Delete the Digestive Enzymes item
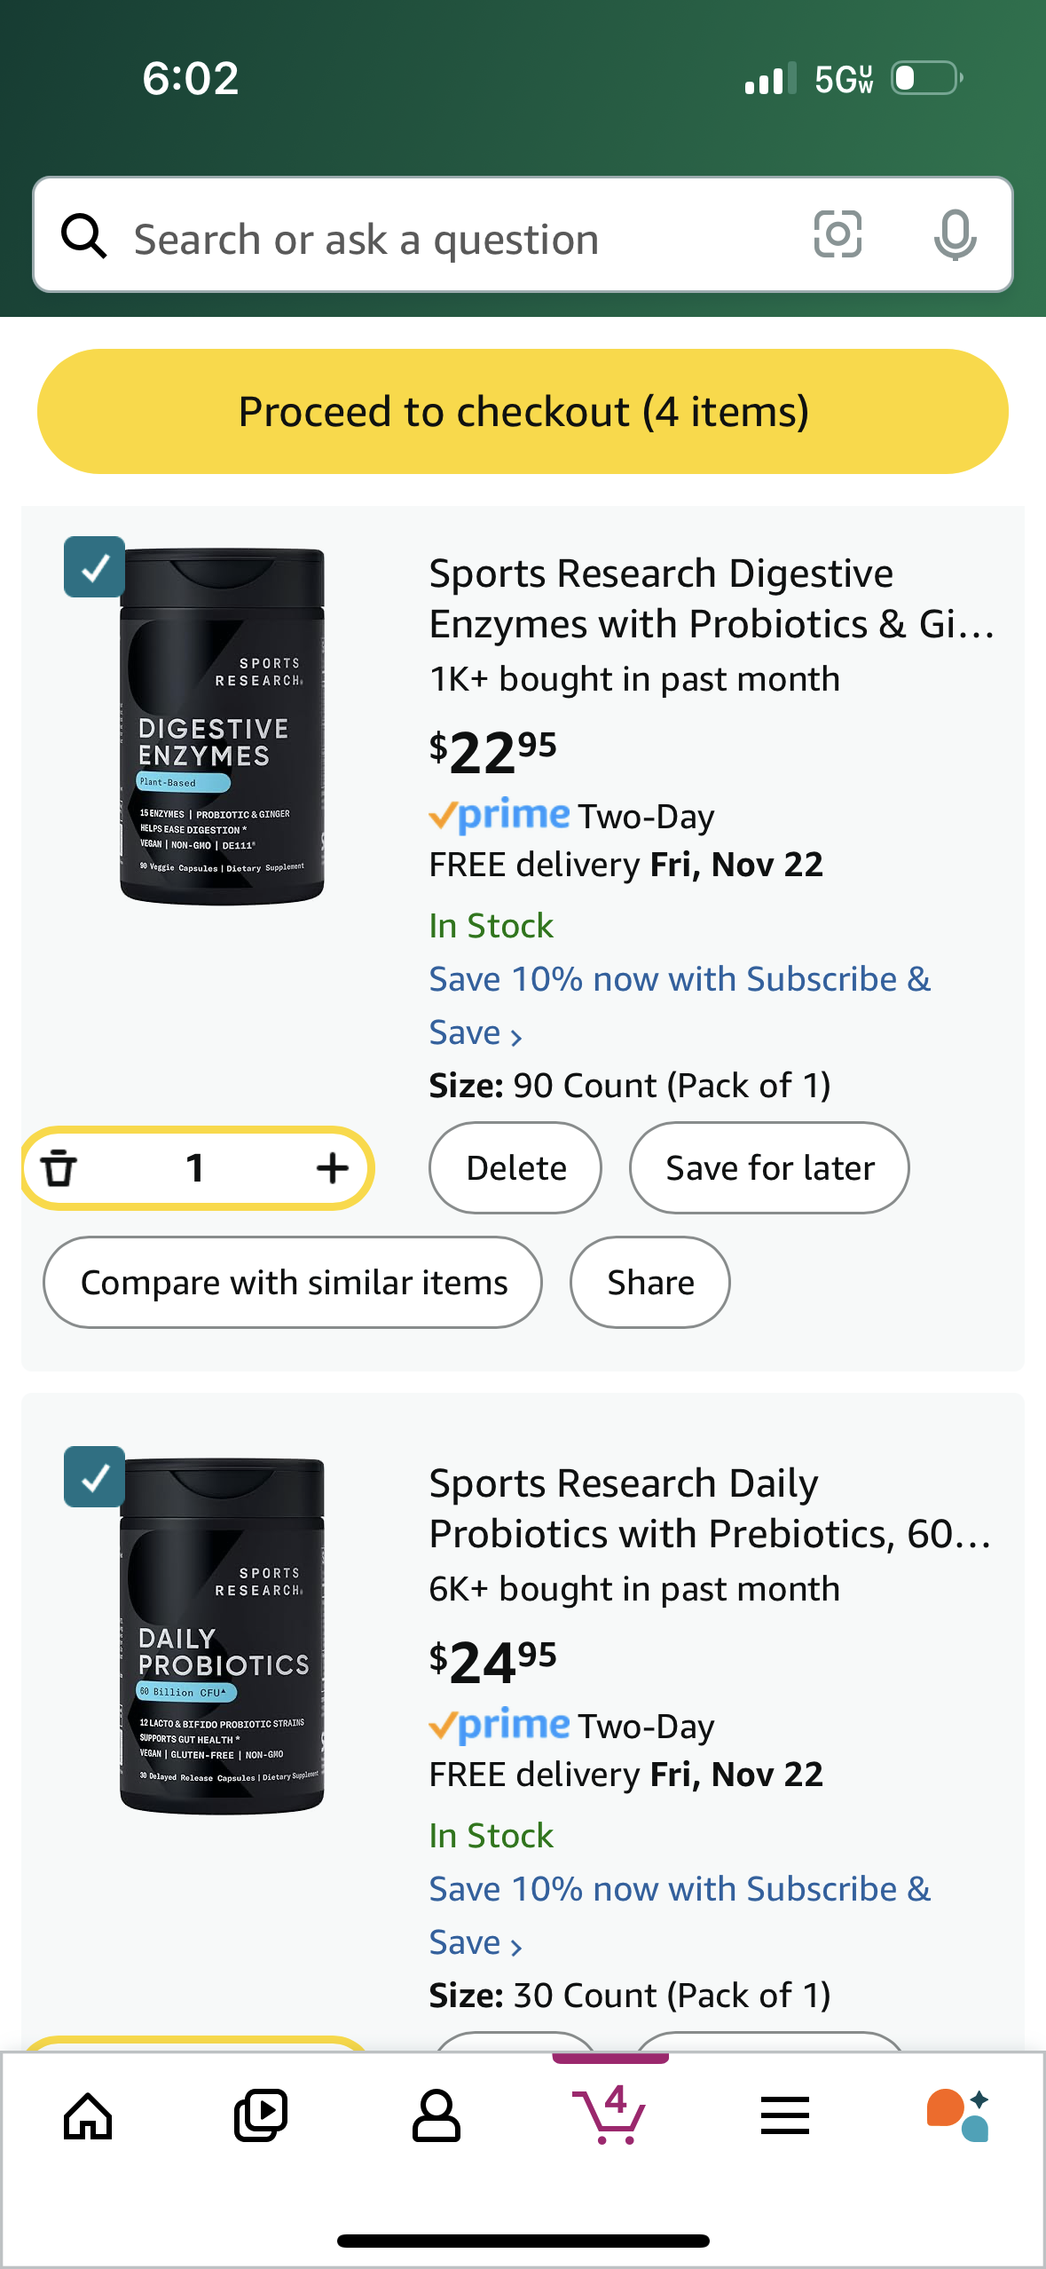This screenshot has width=1046, height=2269. 515,1167
